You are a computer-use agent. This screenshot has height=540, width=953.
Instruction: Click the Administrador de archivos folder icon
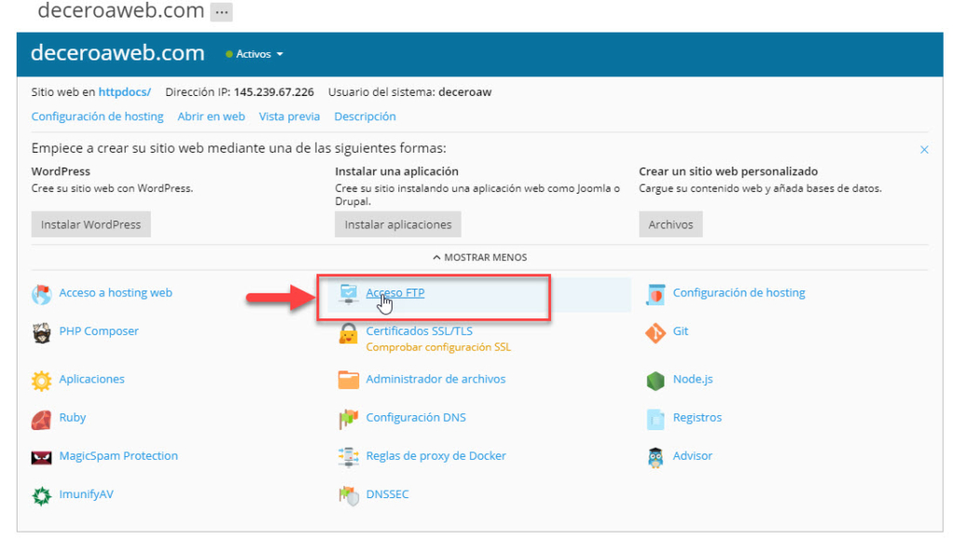point(348,380)
